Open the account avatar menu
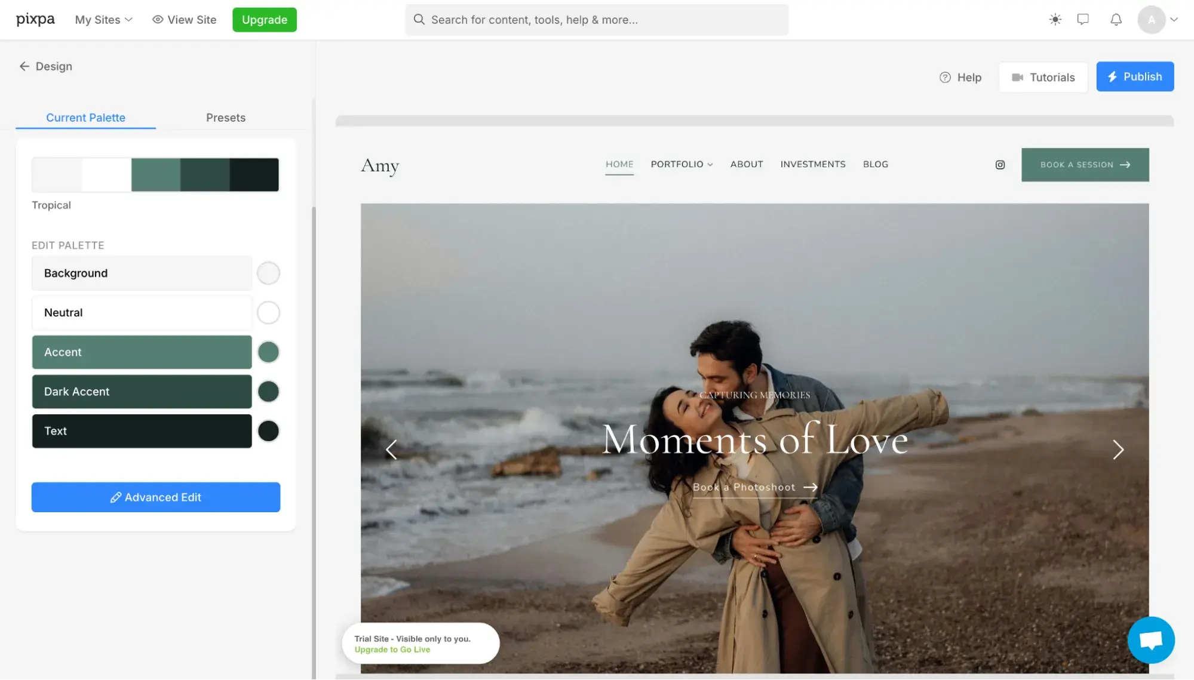The width and height of the screenshot is (1194, 680). (x=1152, y=20)
